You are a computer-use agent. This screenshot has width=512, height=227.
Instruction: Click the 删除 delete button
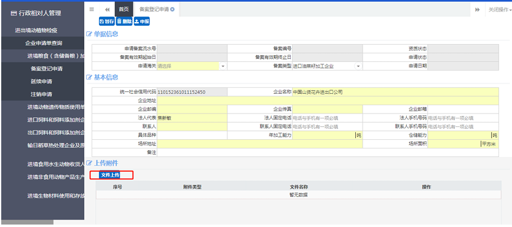coord(124,21)
